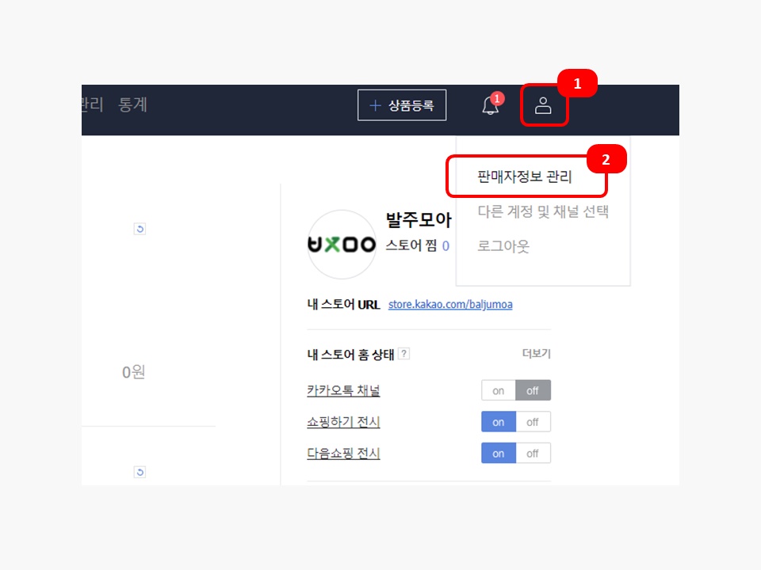Turn on the 쇼핑하기 전시 toggle
The height and width of the screenshot is (570, 761).
pyautogui.click(x=499, y=422)
